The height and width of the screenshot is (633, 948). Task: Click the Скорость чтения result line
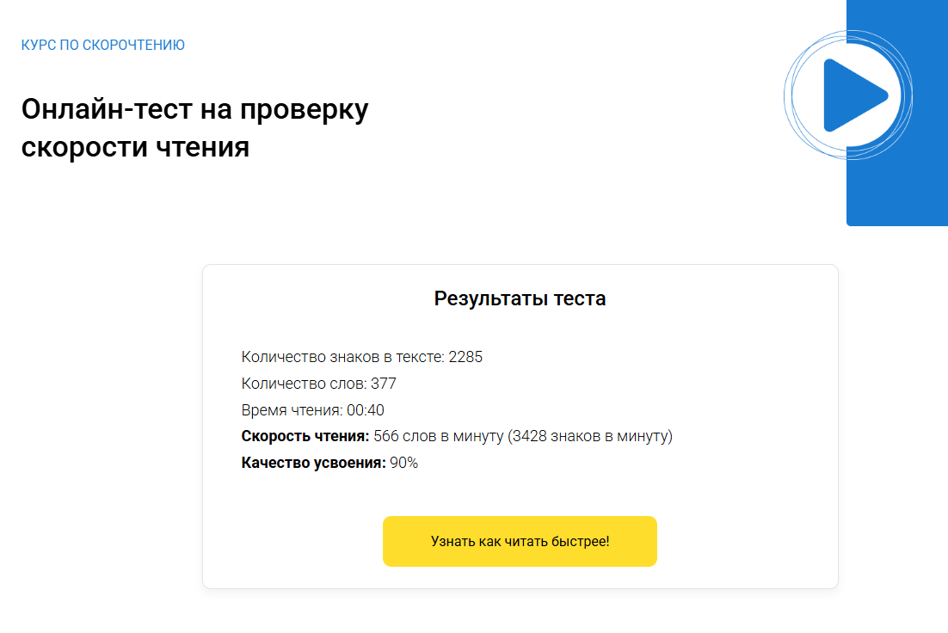point(456,437)
